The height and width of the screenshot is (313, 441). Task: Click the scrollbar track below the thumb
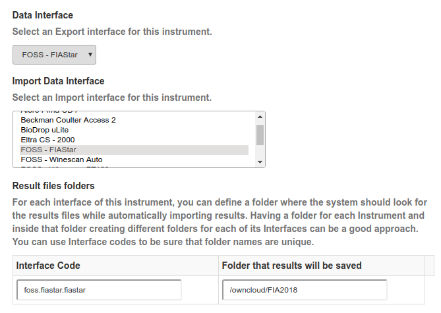(260, 152)
